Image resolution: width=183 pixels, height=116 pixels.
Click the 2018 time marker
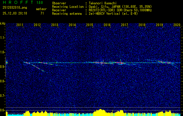click(x=142, y=25)
